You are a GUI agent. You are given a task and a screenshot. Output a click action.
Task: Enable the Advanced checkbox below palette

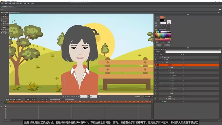(x=155, y=45)
